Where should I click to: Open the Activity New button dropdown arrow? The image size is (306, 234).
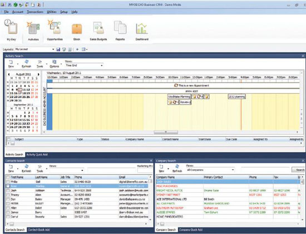click(x=18, y=64)
